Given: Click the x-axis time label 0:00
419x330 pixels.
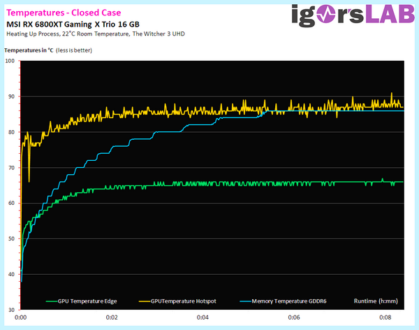Looking at the screenshot, I should click(20, 317).
